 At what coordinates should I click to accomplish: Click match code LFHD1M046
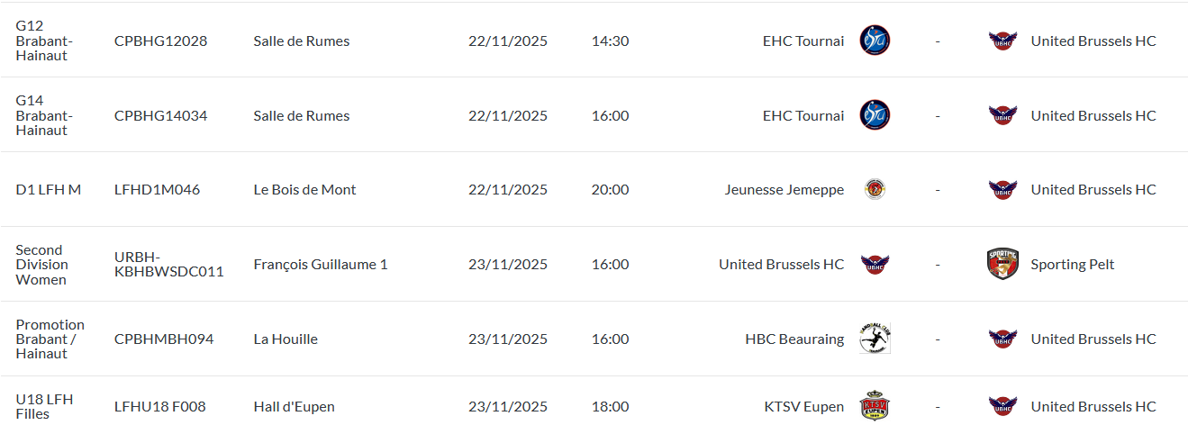157,189
